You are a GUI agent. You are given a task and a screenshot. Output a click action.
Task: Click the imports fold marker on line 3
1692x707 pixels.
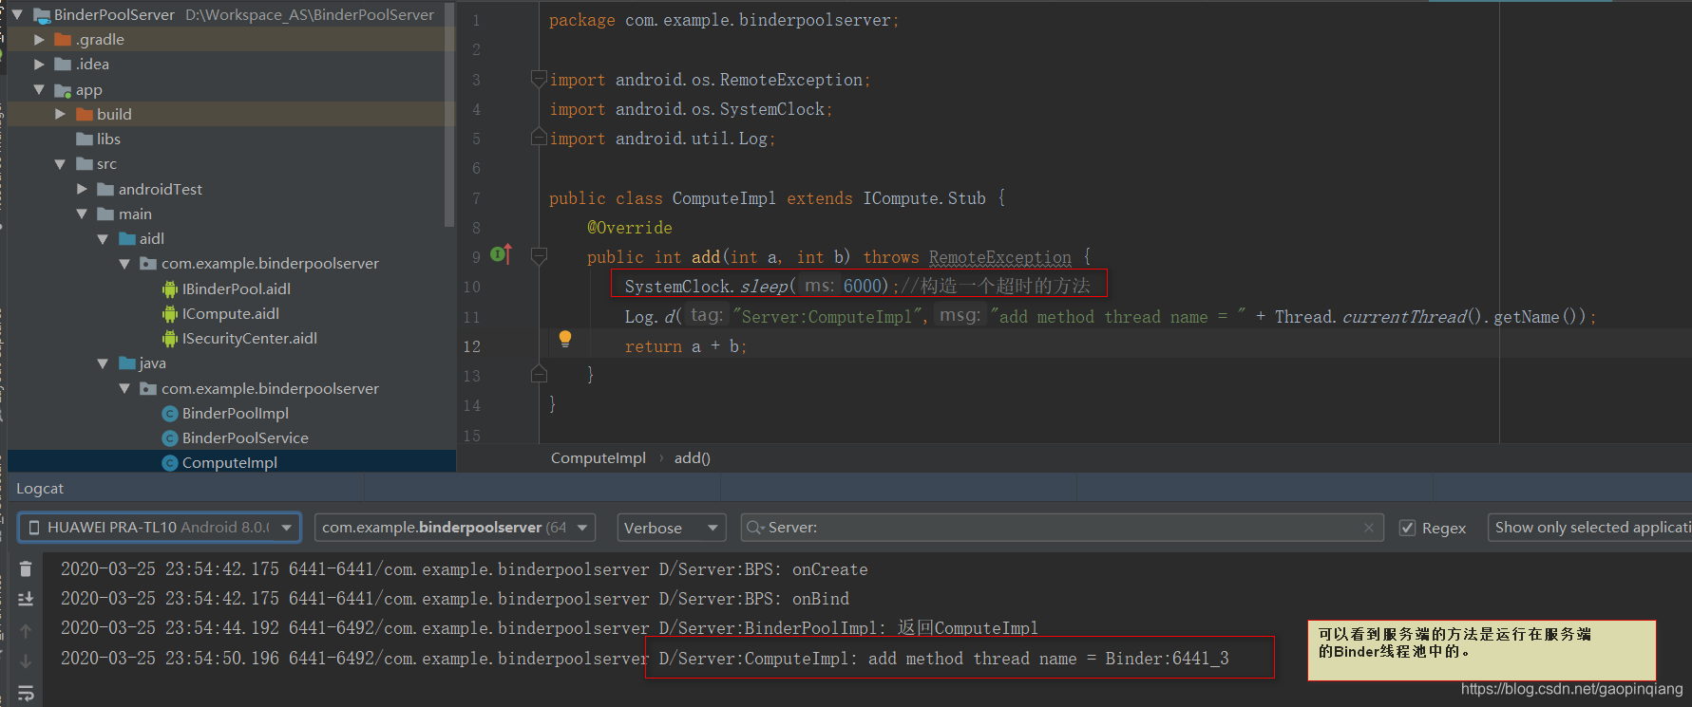(539, 79)
